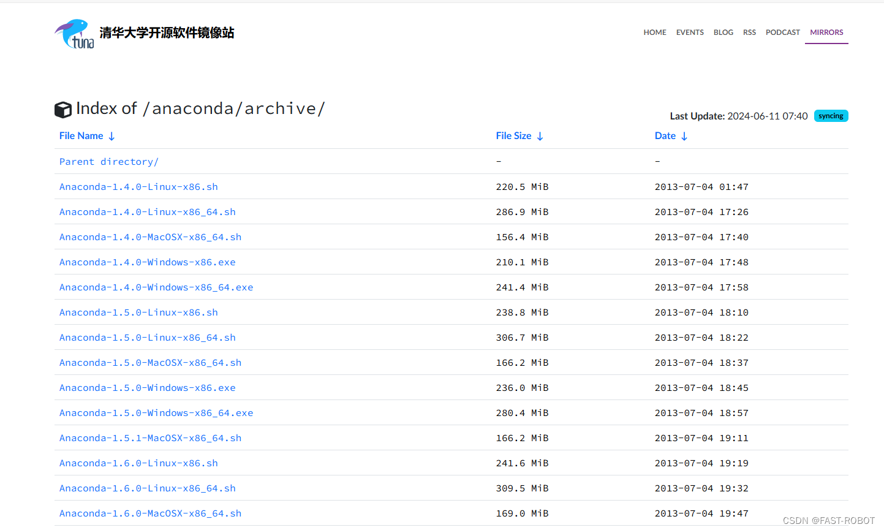Click the TUNA fish logo
This screenshot has height=530, width=884.
coord(74,34)
